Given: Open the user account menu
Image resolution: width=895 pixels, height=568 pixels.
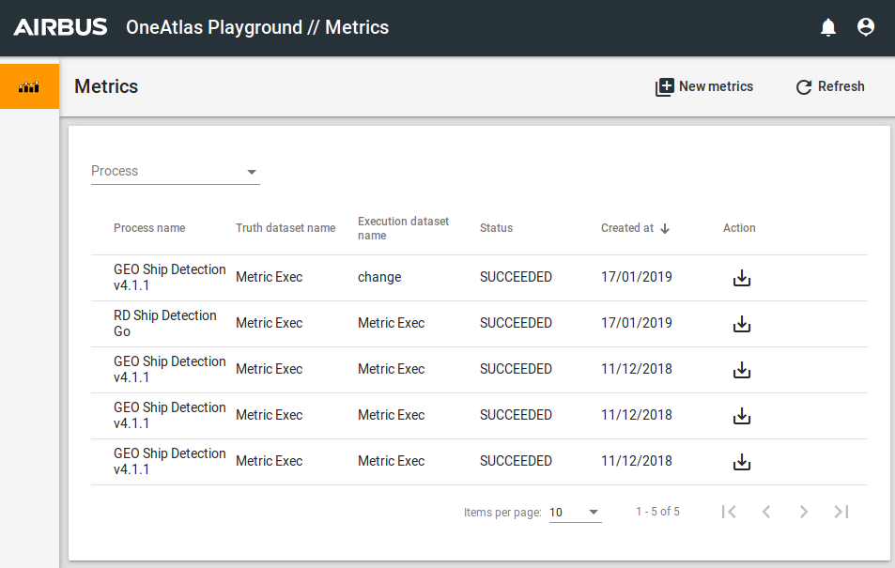Looking at the screenshot, I should [866, 27].
